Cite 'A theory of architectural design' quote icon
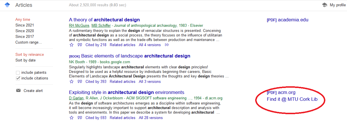347x123 pixels. [x=80, y=45]
